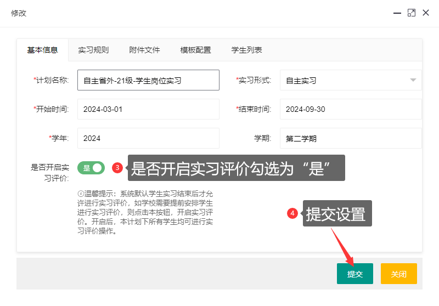Close the dialog with the X icon
The image size is (439, 306).
[x=426, y=13]
